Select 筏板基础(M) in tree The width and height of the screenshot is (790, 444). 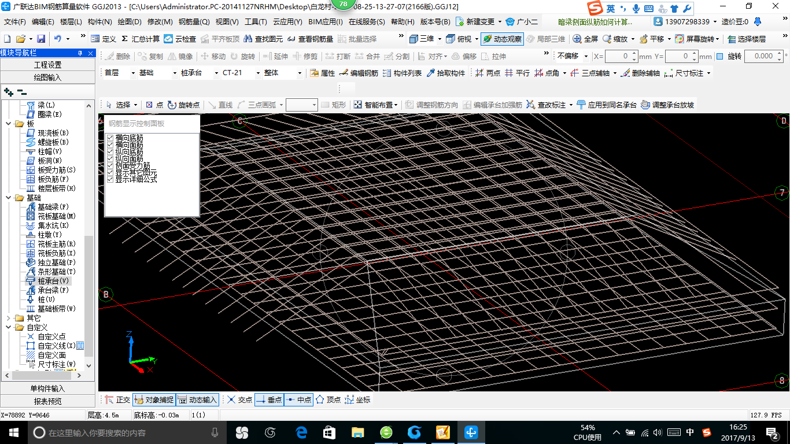pyautogui.click(x=51, y=216)
